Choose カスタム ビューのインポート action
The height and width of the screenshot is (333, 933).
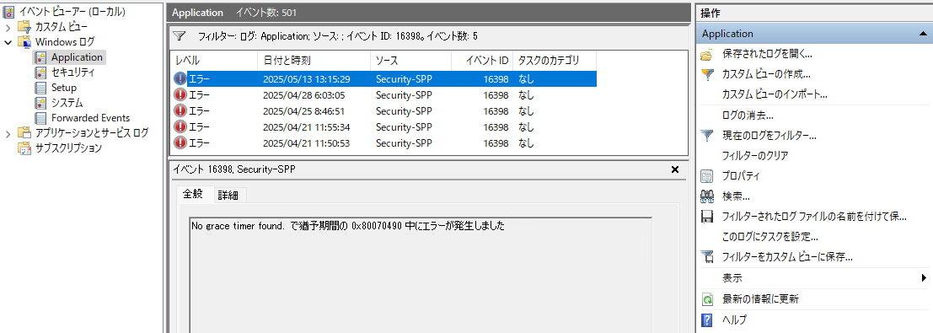775,94
